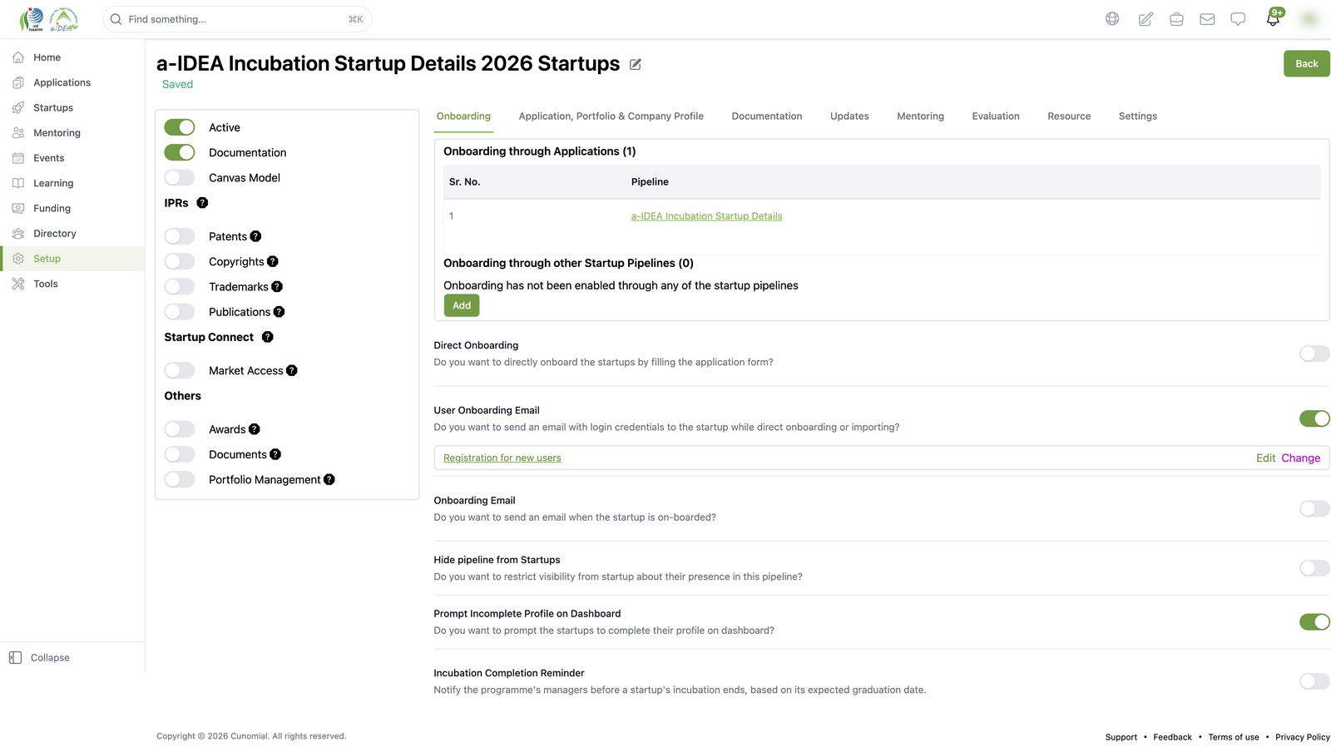Open the Mentoring tab
The height and width of the screenshot is (747, 1331).
(x=920, y=116)
